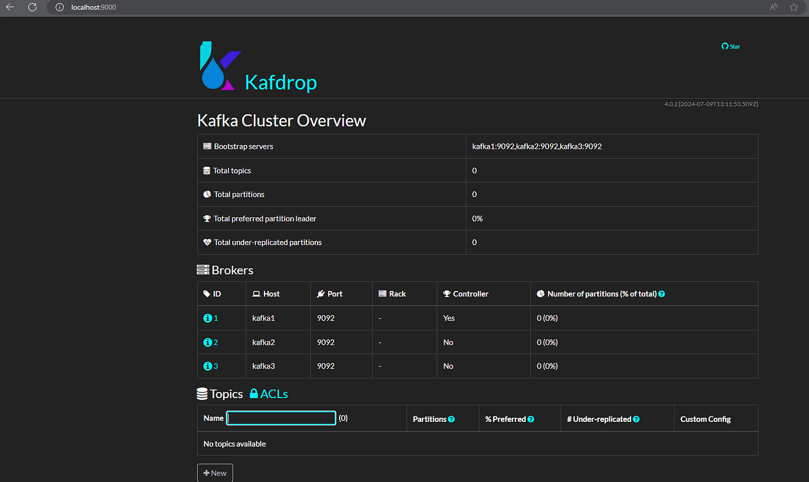Open info icon for broker 3
Screen dimensions: 809x482
[x=207, y=367]
